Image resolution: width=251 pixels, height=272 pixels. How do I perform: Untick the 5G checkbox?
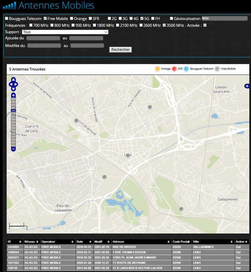(142, 18)
